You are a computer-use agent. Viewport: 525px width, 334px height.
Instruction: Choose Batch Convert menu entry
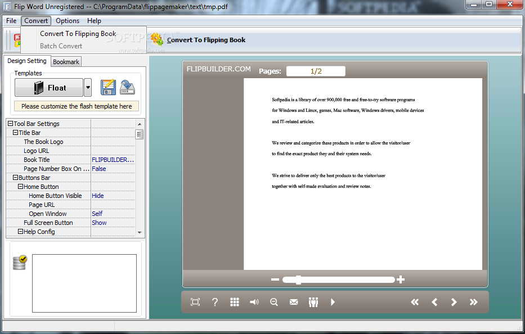tap(61, 46)
